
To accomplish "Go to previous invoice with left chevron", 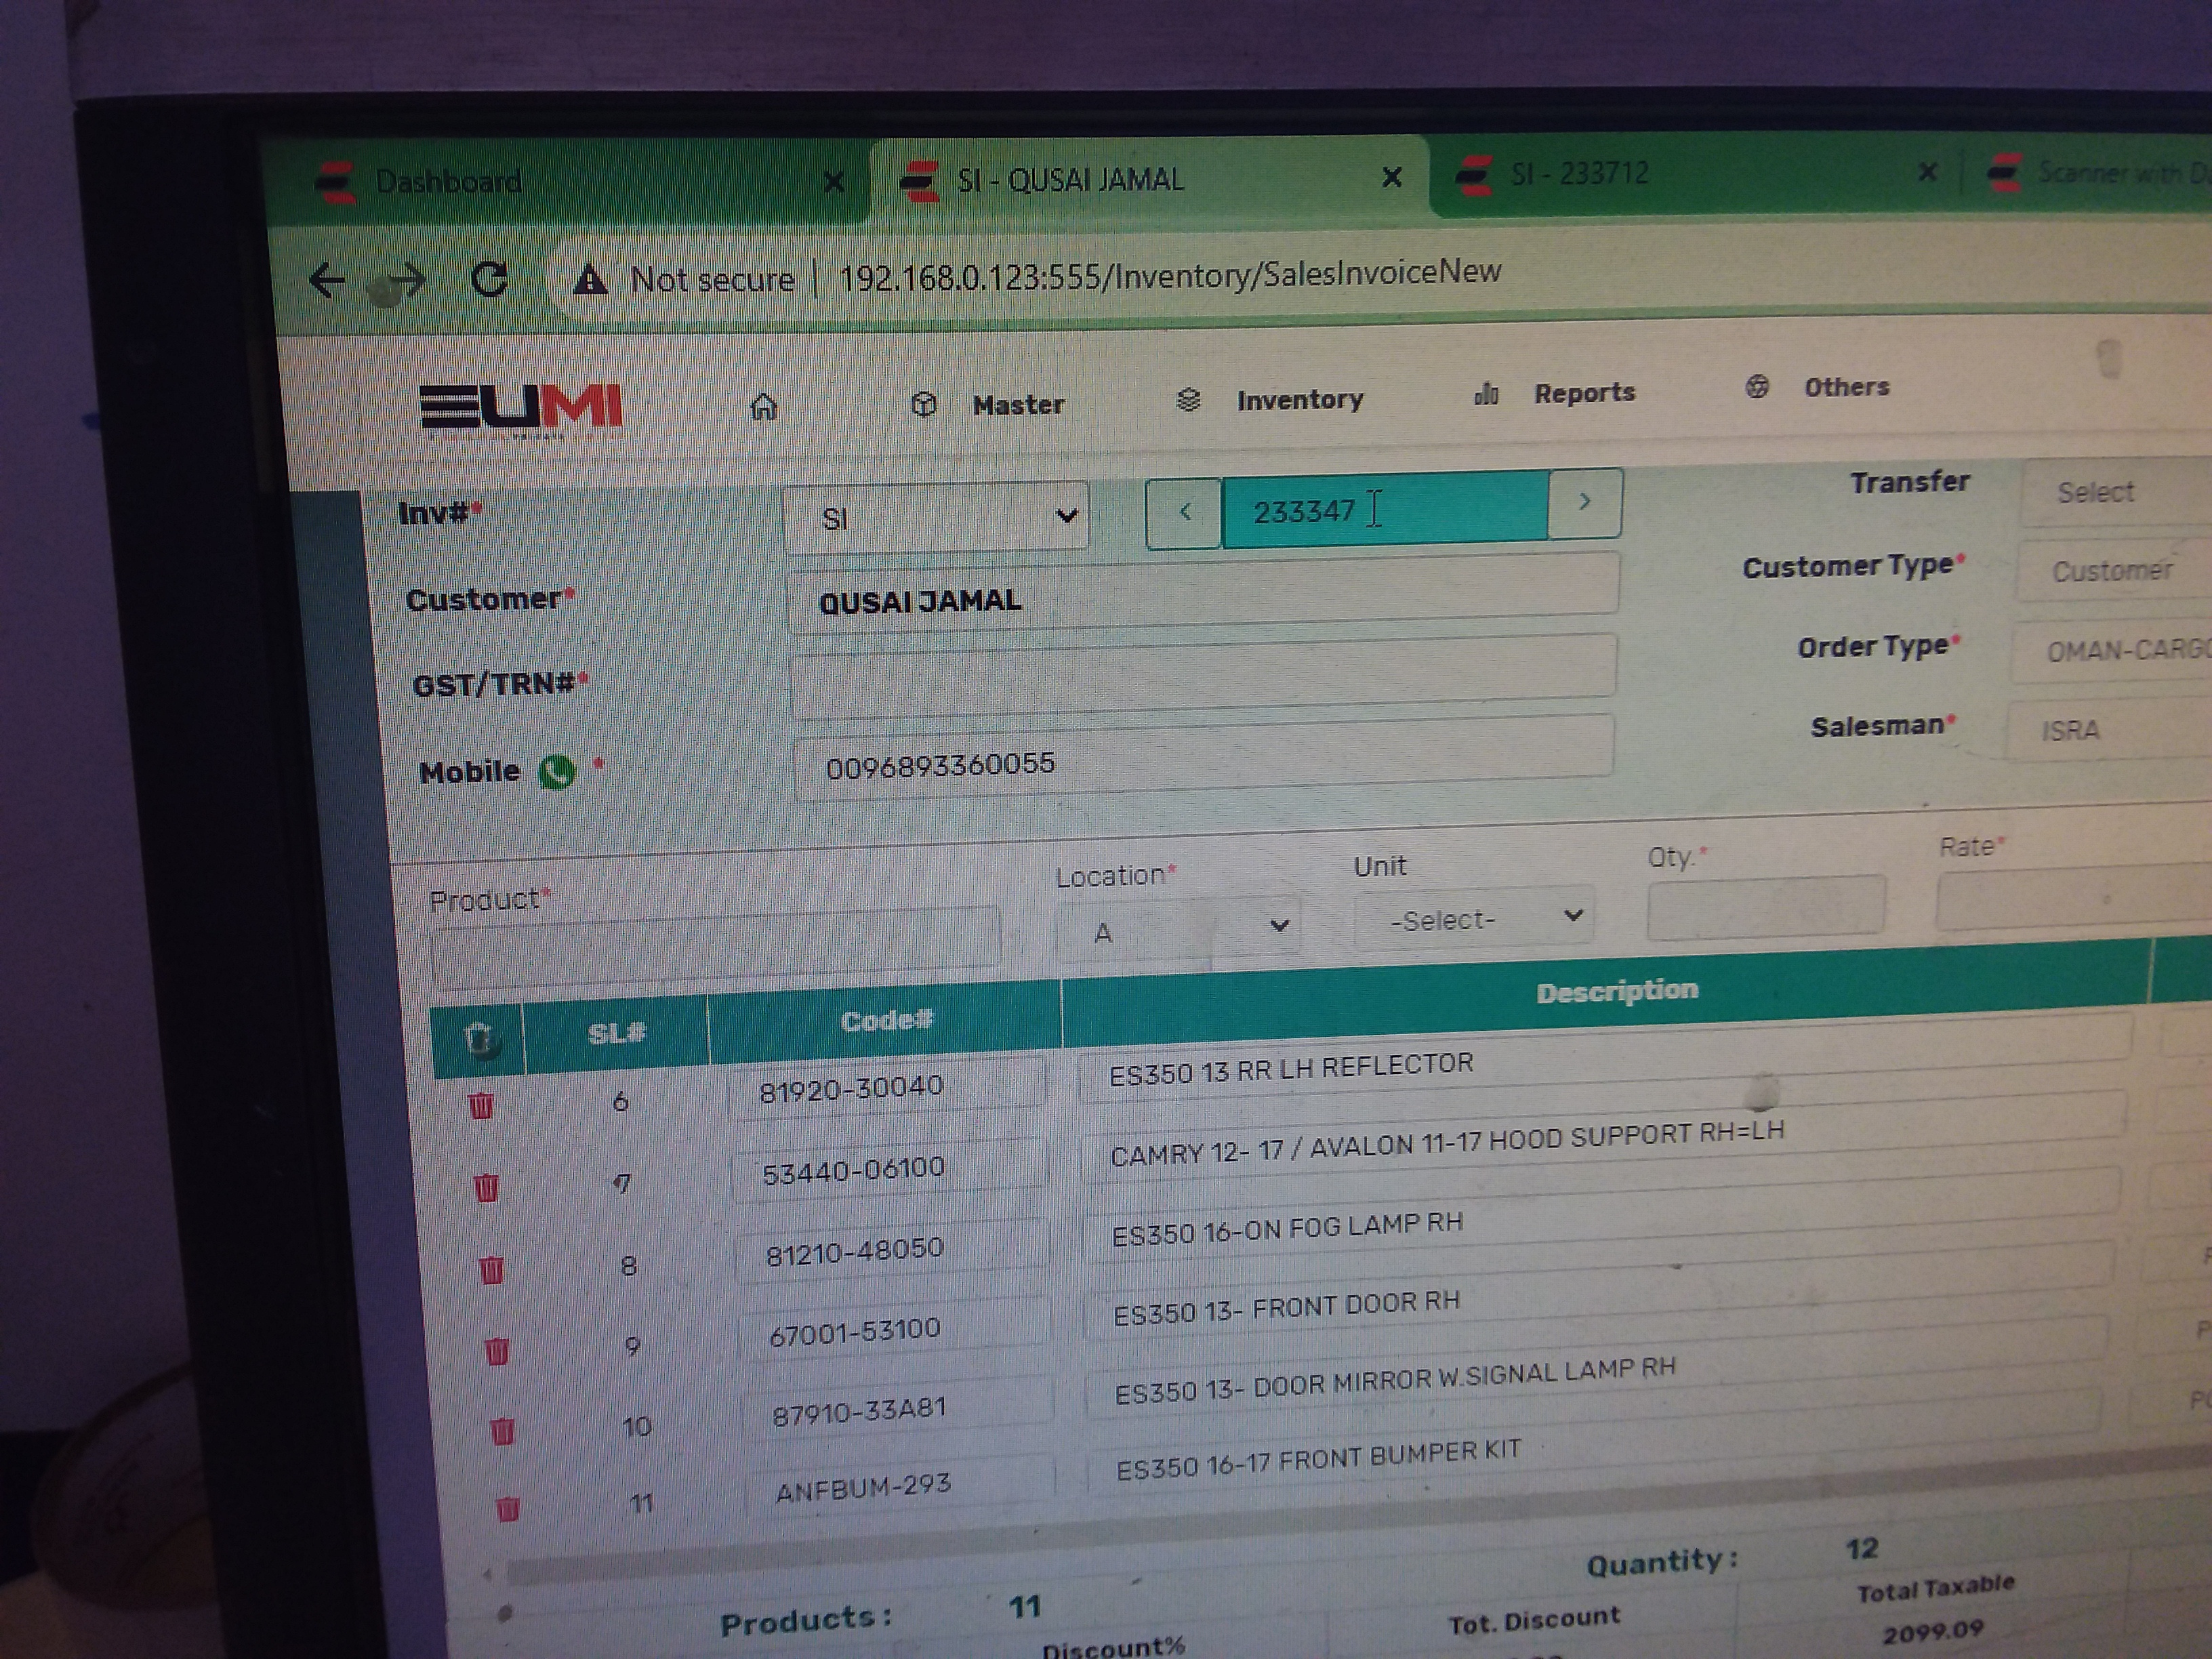I will 1184,513.
